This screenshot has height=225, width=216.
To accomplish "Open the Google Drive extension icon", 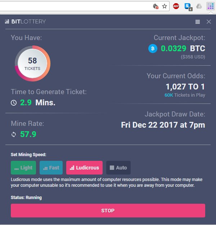I will (199, 6).
